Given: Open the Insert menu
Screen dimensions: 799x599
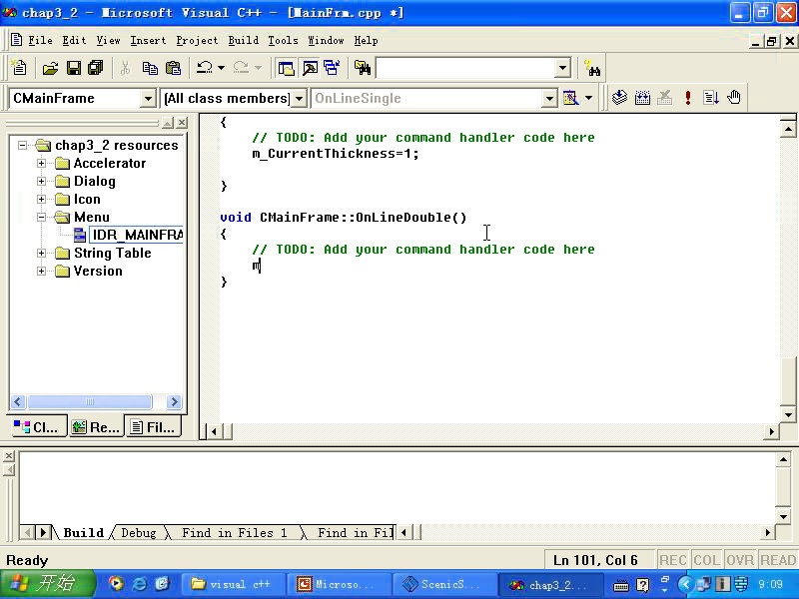Looking at the screenshot, I should tap(148, 40).
